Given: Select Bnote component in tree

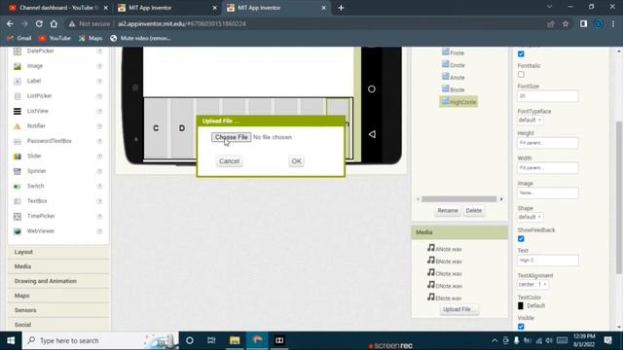Looking at the screenshot, I should 454,89.
